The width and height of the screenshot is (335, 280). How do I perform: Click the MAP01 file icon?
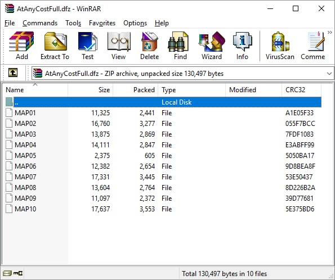tap(9, 112)
